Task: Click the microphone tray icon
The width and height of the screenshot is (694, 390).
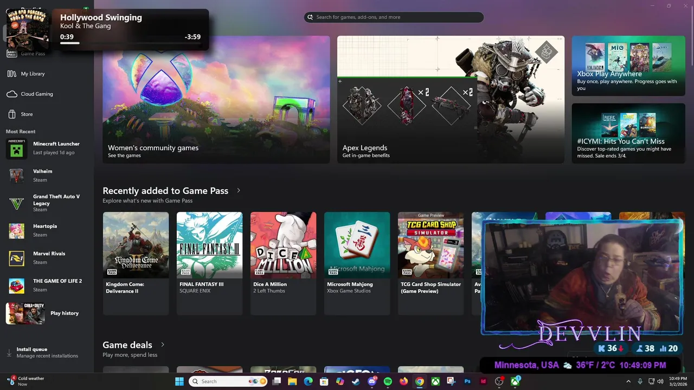Action: pyautogui.click(x=640, y=381)
